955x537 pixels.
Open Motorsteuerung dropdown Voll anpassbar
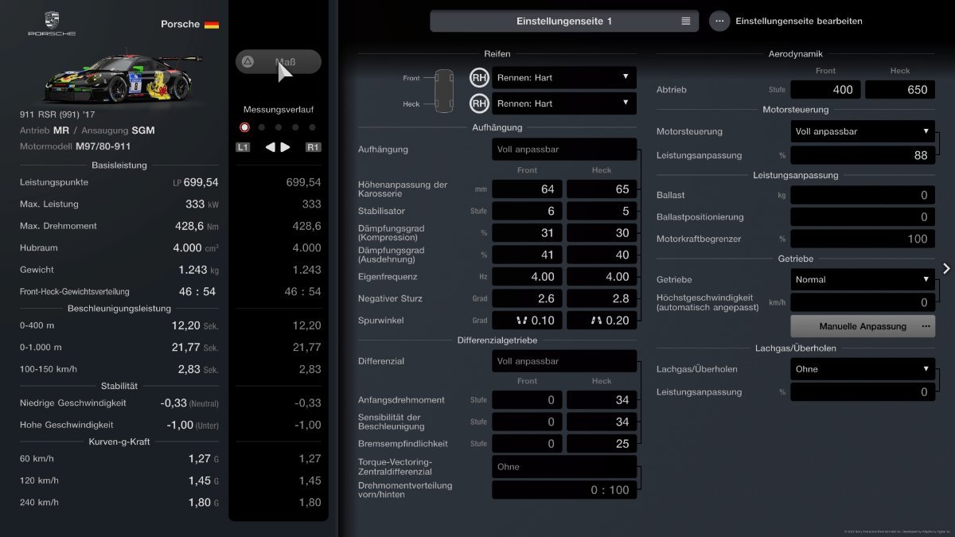click(863, 131)
